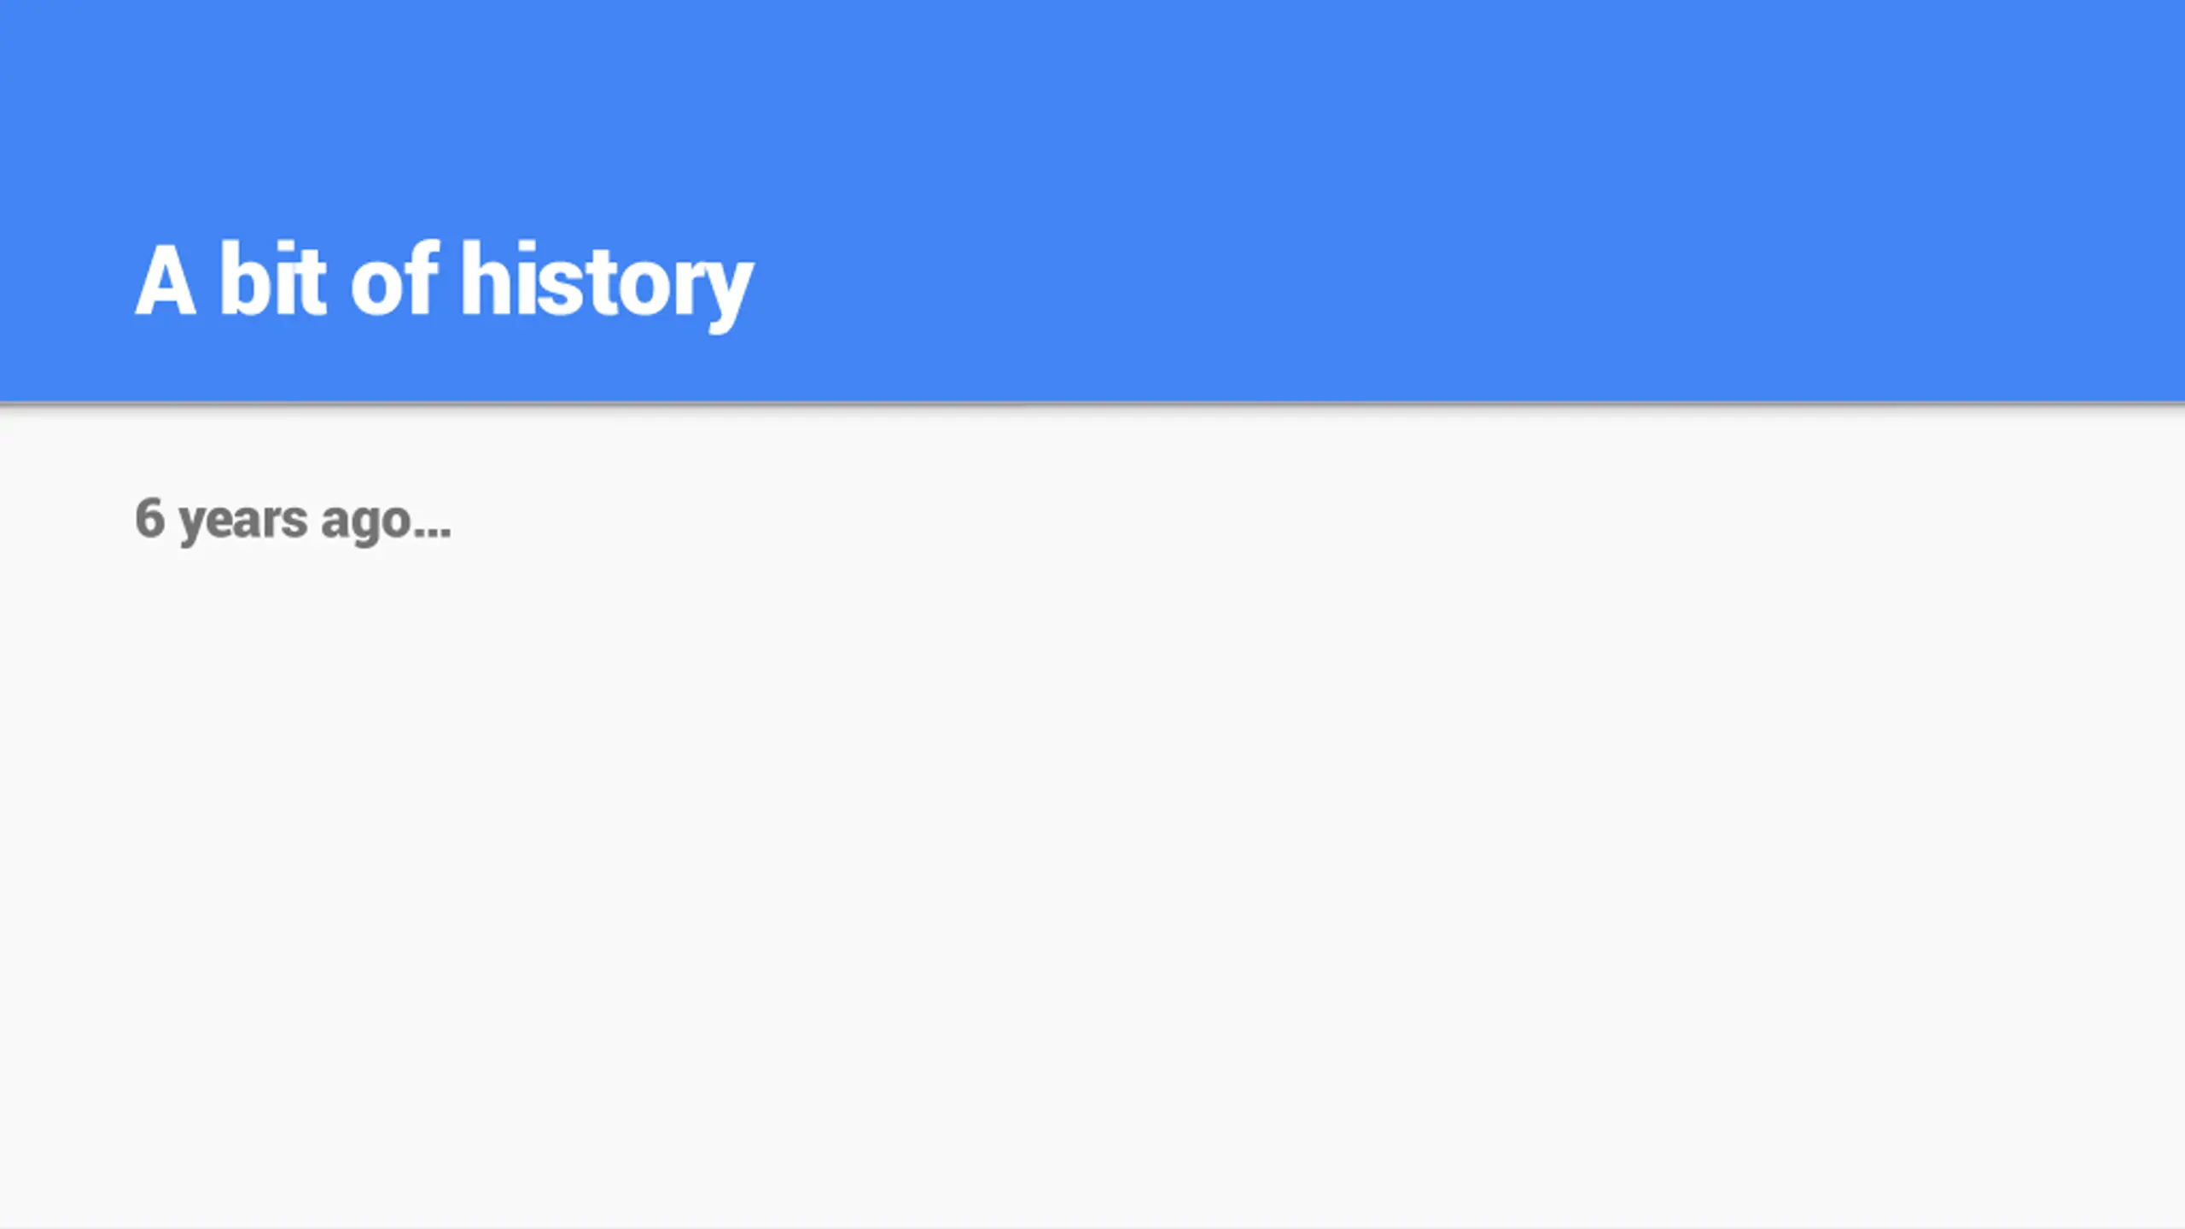2185x1229 pixels.
Task: Click the slide title 'A bit of history'
Action: [444, 283]
